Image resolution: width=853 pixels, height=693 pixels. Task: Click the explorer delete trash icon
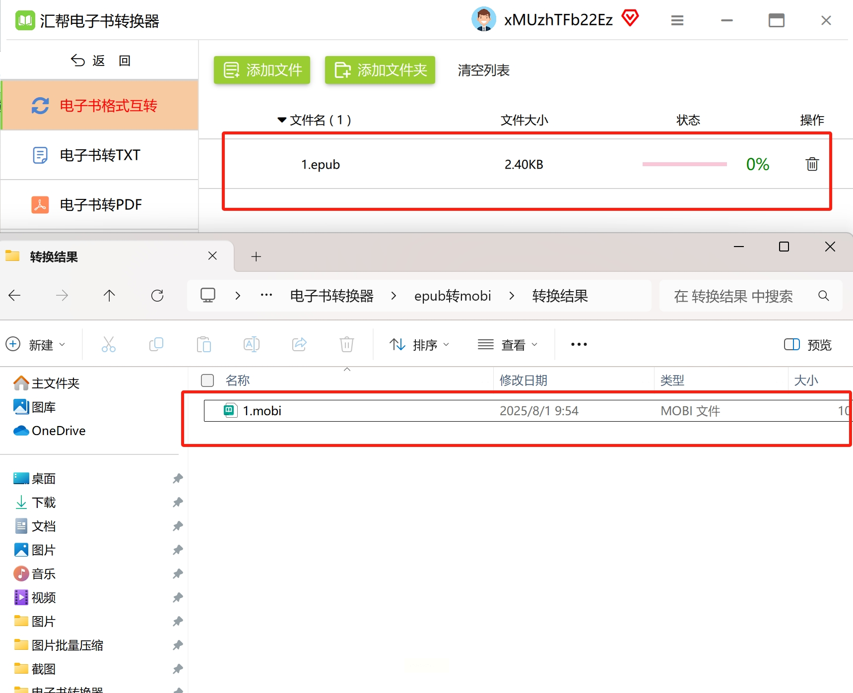(x=346, y=344)
